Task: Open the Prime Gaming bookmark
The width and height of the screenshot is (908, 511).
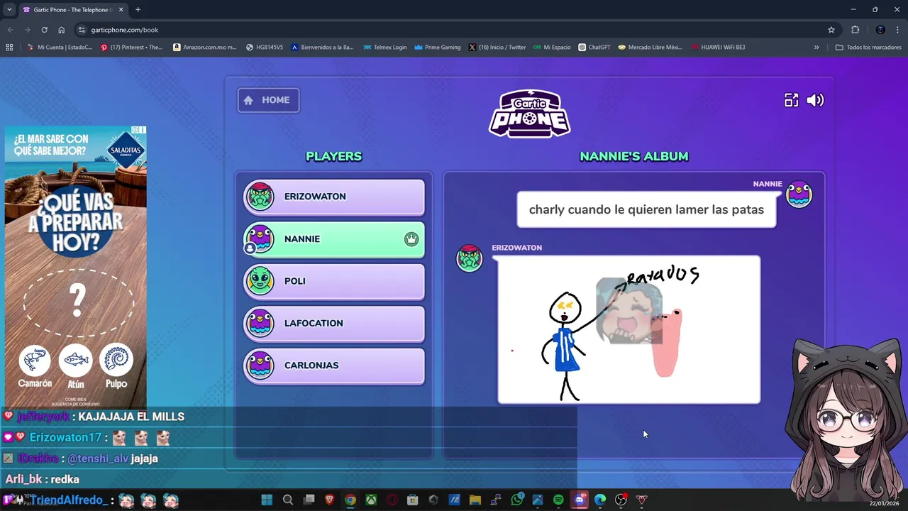Action: 438,48
